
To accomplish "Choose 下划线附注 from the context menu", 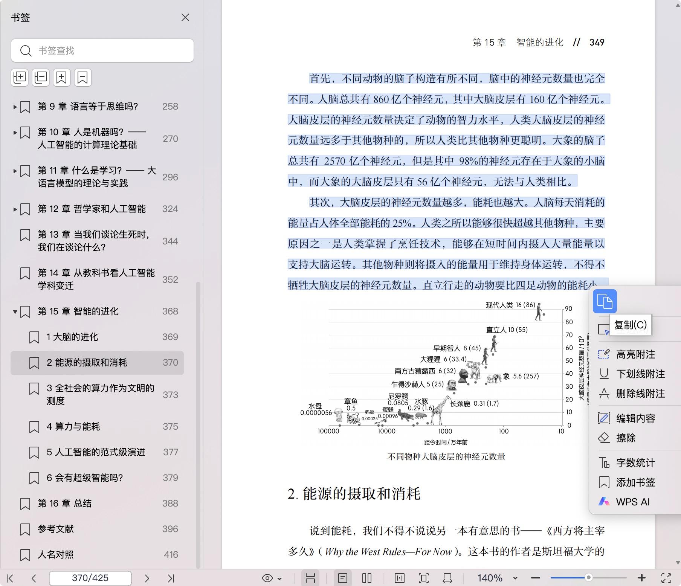I will (x=635, y=374).
